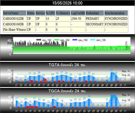The height and width of the screenshot is (113, 135).
Task: Click the value label 12 in TGTA chart
Action: coord(107,77)
